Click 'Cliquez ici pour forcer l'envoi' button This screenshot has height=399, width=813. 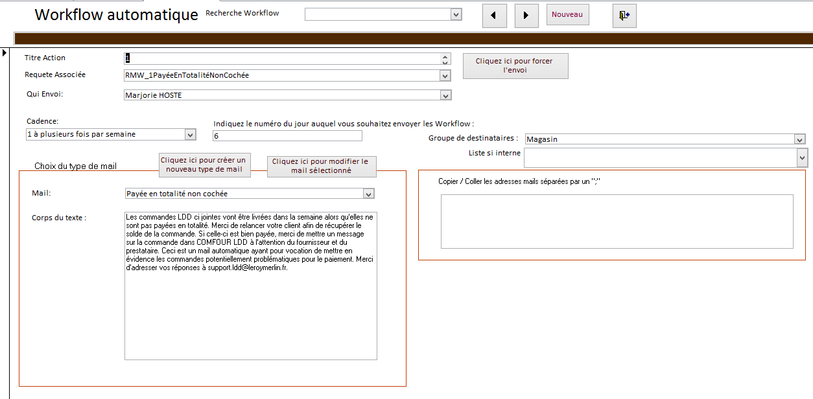[x=515, y=65]
